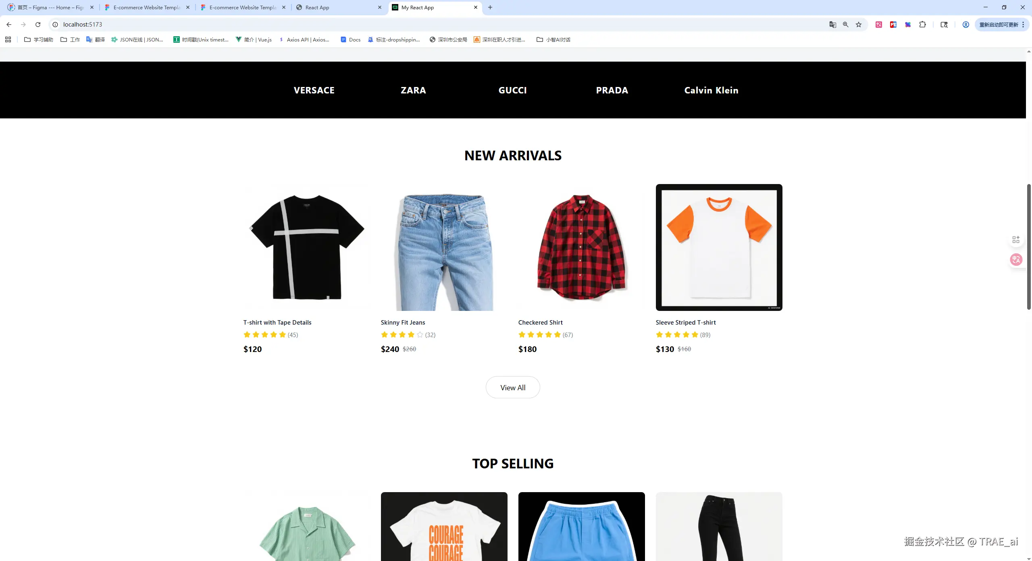
Task: Open the Chrome profile avatar icon
Action: tap(966, 25)
